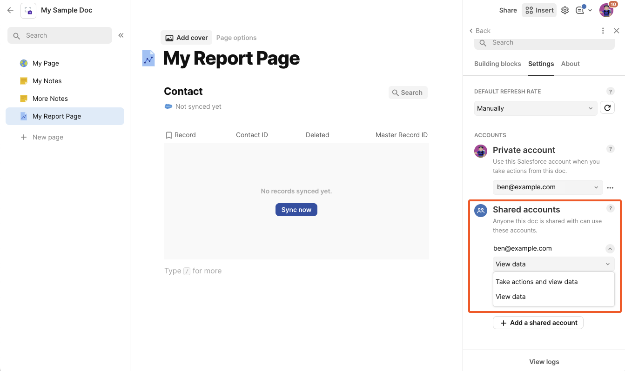Click the View logs link
625x371 pixels.
(544, 362)
